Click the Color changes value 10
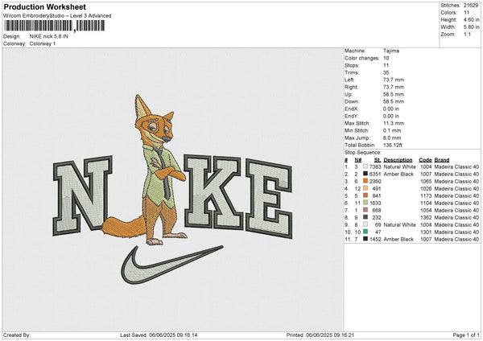Screen dimensions: 483x341 pyautogui.click(x=386, y=58)
